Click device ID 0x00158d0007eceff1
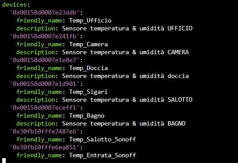The width and height of the screenshot is (238, 163). (x=46, y=107)
